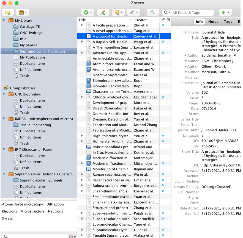Viewport: 243px width, 238px height.
Task: Expand the 'Chlorite oxidized oxy...' item
Action: [82, 97]
